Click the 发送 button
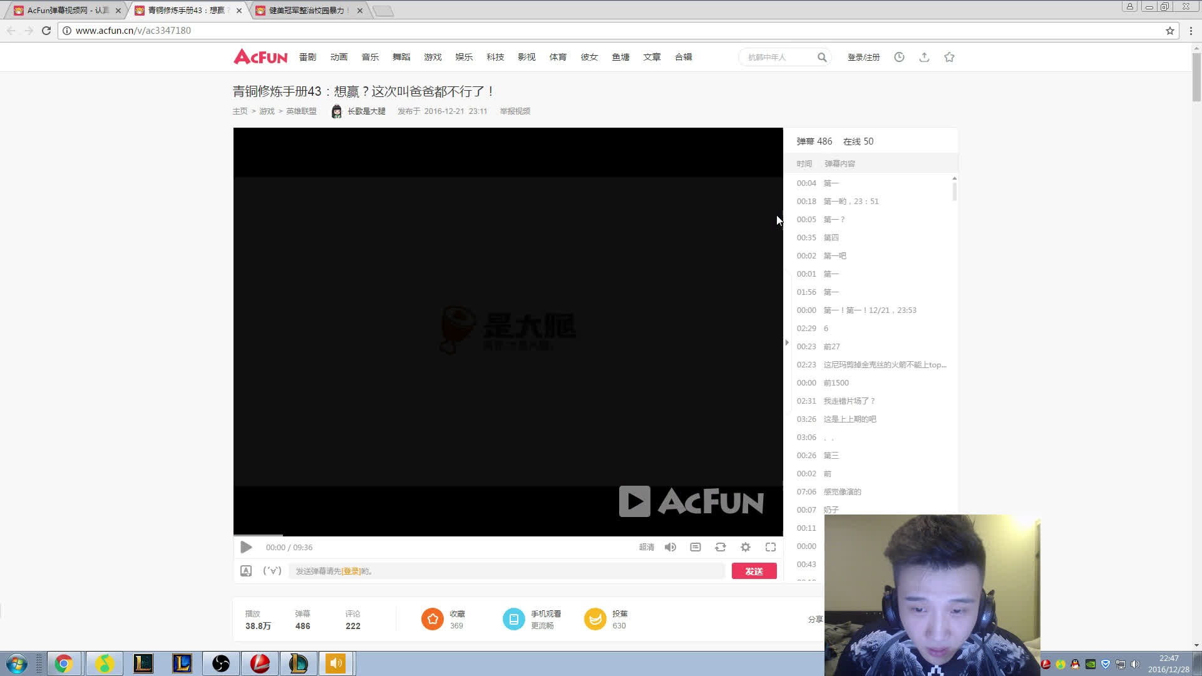 pos(754,571)
